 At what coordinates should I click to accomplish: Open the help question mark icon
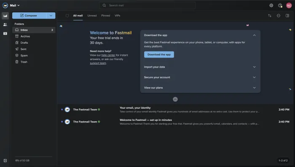point(280,5)
